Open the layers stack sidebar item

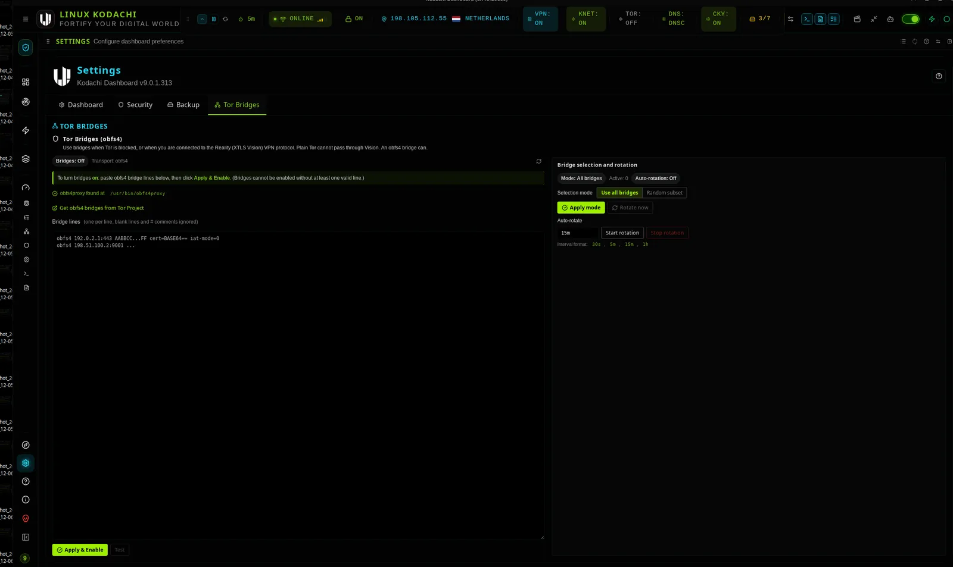(26, 159)
